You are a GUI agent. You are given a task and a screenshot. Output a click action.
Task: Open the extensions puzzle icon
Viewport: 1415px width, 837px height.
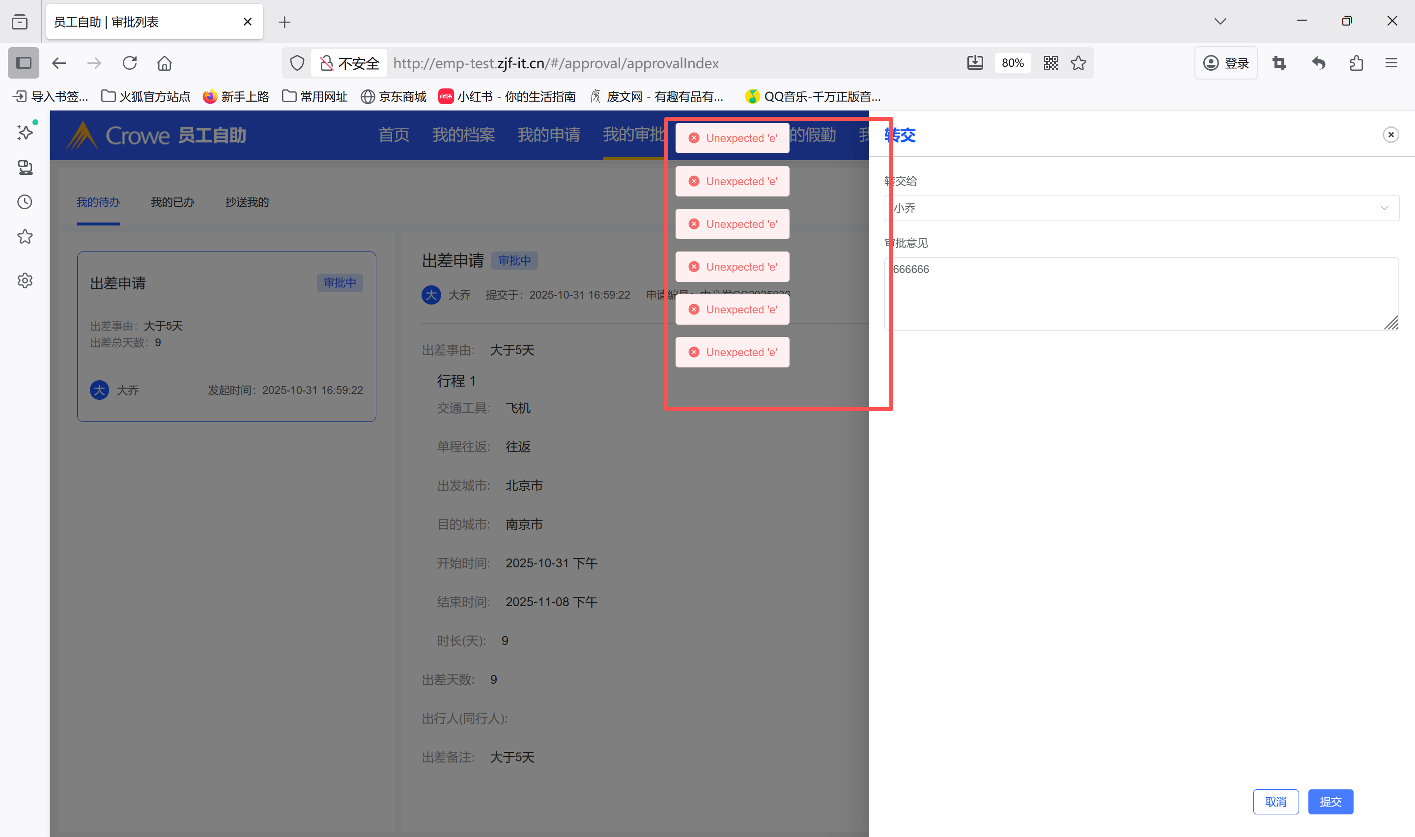pyautogui.click(x=1356, y=63)
